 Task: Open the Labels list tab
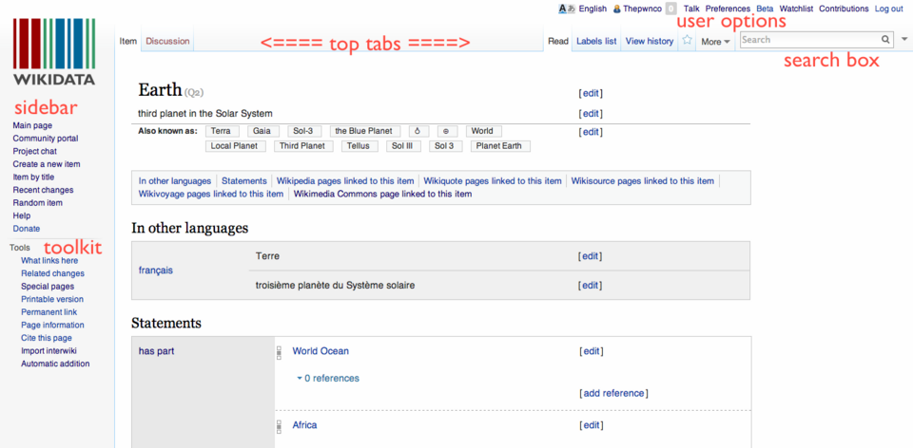596,41
